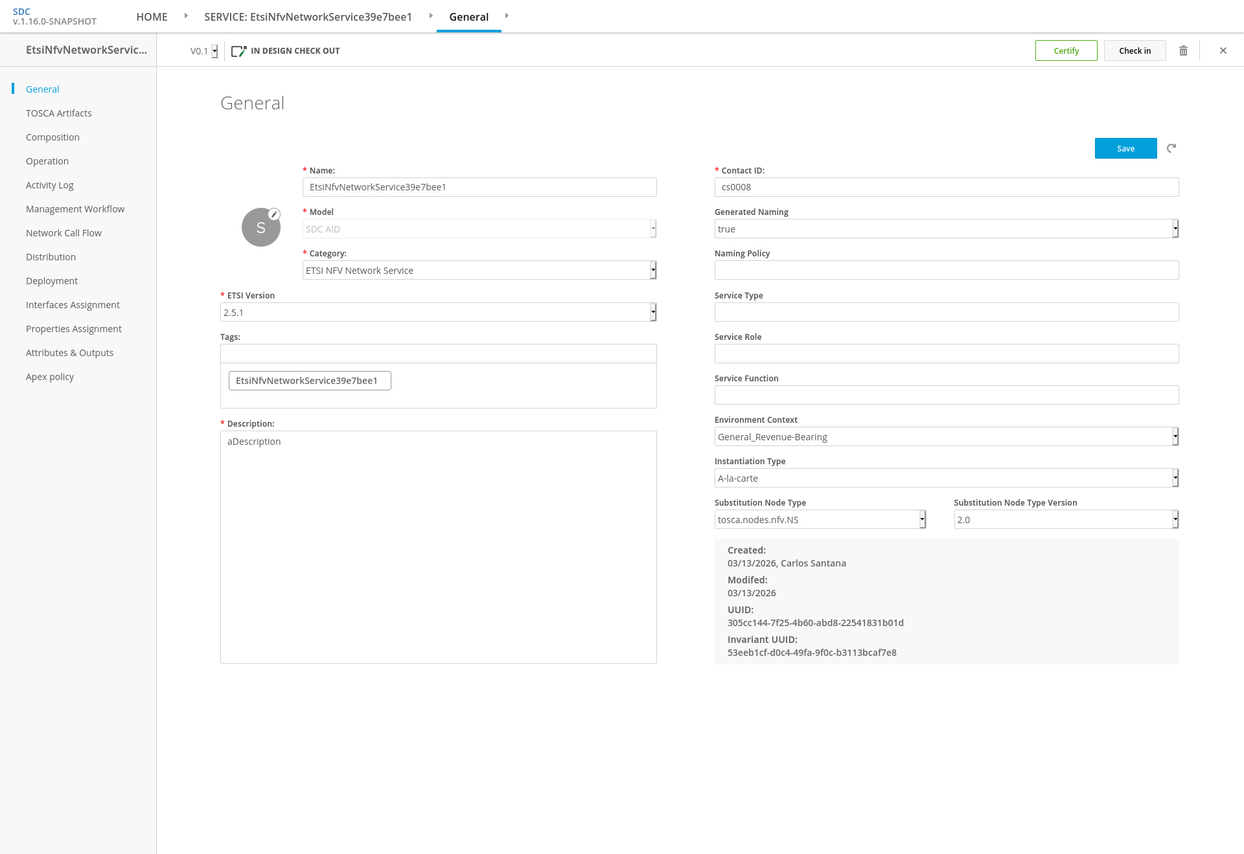
Task: Click breadcrumb arrow after SERVICE name
Action: click(431, 16)
